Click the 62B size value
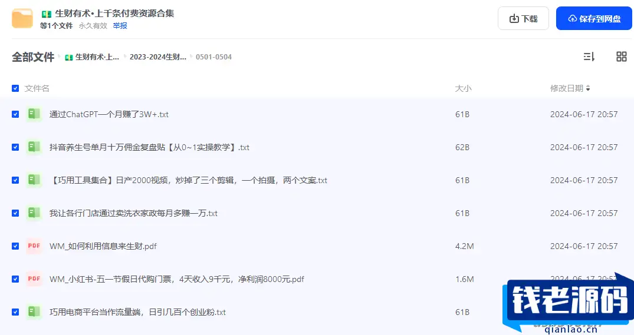Viewport: 634px width, 335px height. coord(462,147)
